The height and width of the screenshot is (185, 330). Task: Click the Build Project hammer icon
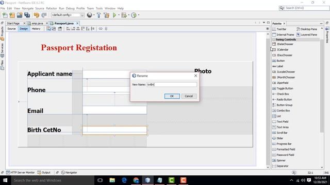[98, 15]
